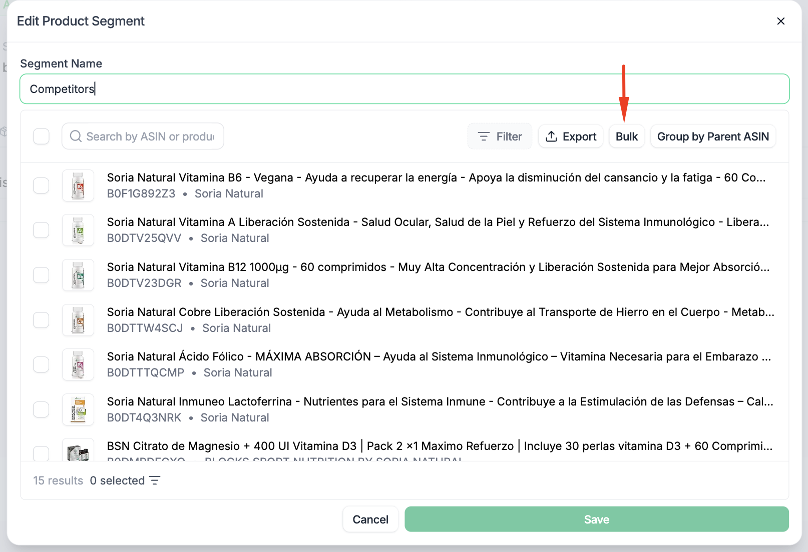Open selection filter icon beside 0 selected

[155, 480]
